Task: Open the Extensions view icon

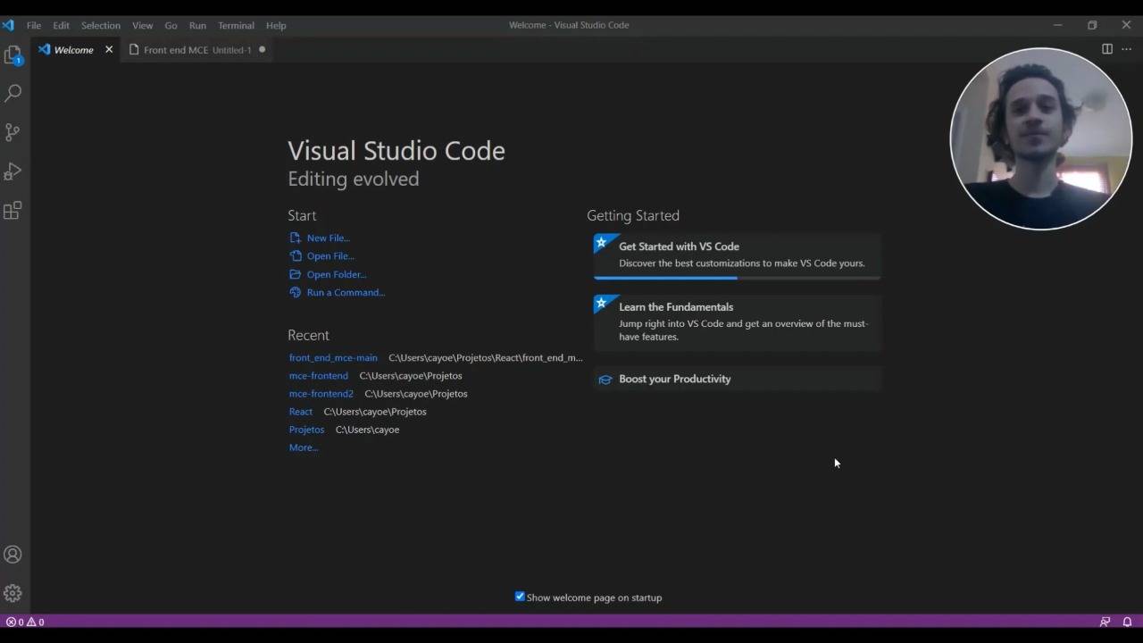Action: tap(13, 211)
